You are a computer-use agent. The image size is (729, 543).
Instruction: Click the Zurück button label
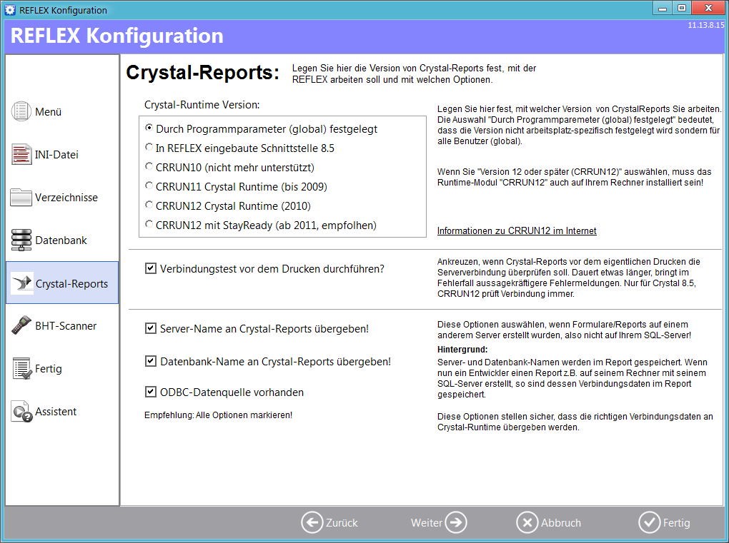pyautogui.click(x=342, y=523)
